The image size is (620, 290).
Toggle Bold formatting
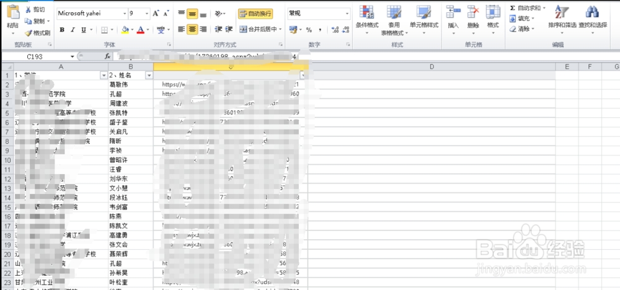coord(62,30)
